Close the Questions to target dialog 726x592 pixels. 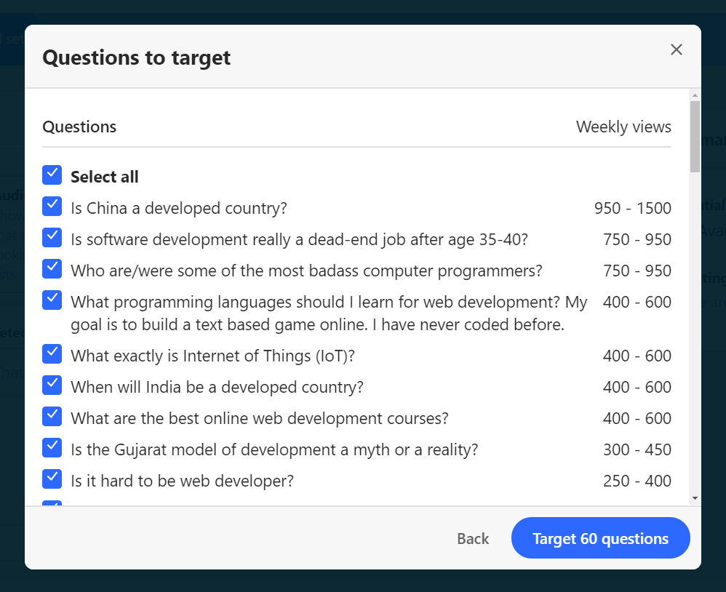677,49
